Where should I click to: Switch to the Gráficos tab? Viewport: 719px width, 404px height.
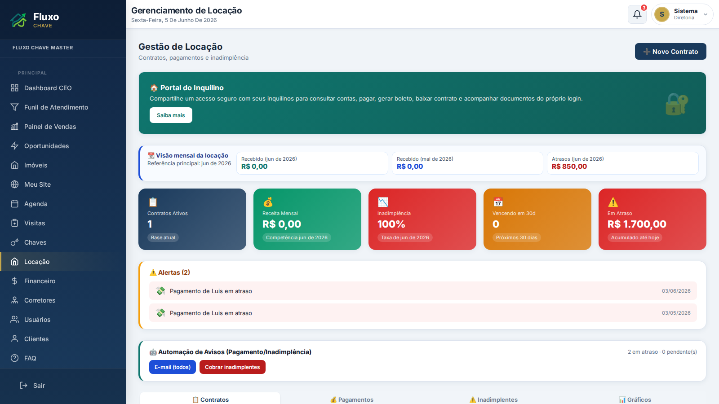click(635, 399)
